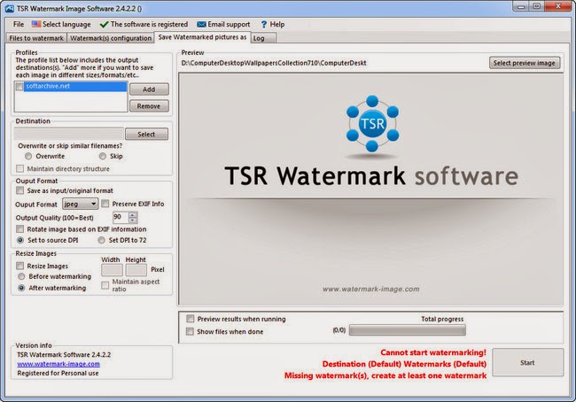
Task: Select Set to source DPI radio
Action: pyautogui.click(x=20, y=240)
